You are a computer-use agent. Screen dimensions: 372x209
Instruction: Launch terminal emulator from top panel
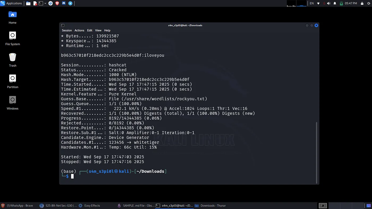(41, 3)
